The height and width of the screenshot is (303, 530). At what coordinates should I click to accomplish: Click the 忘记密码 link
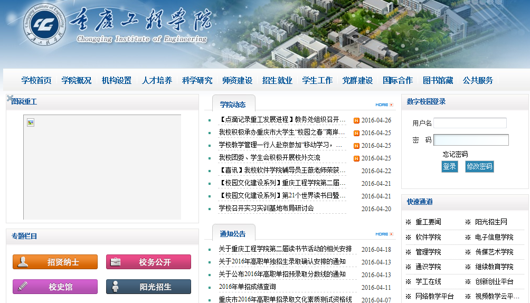point(455,154)
